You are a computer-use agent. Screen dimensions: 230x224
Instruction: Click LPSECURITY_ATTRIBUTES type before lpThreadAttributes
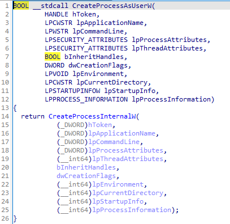tap(86, 48)
